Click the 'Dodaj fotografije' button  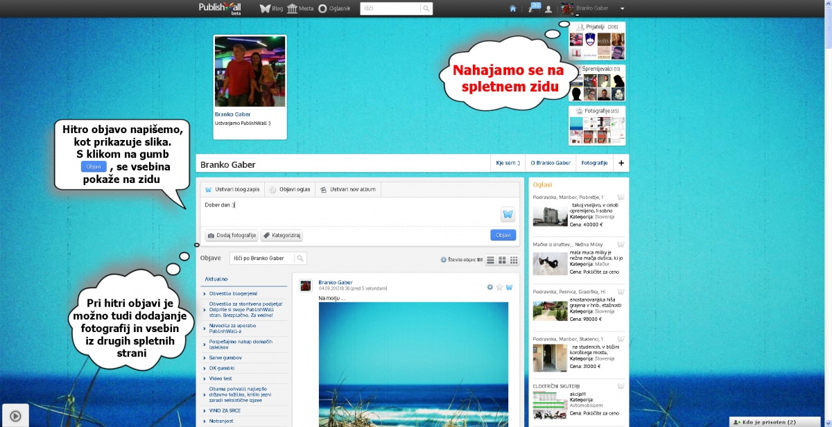point(232,236)
